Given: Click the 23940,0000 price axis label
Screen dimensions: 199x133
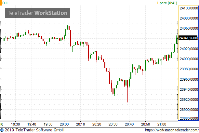Looking at the screenshot, I should pyautogui.click(x=189, y=89).
